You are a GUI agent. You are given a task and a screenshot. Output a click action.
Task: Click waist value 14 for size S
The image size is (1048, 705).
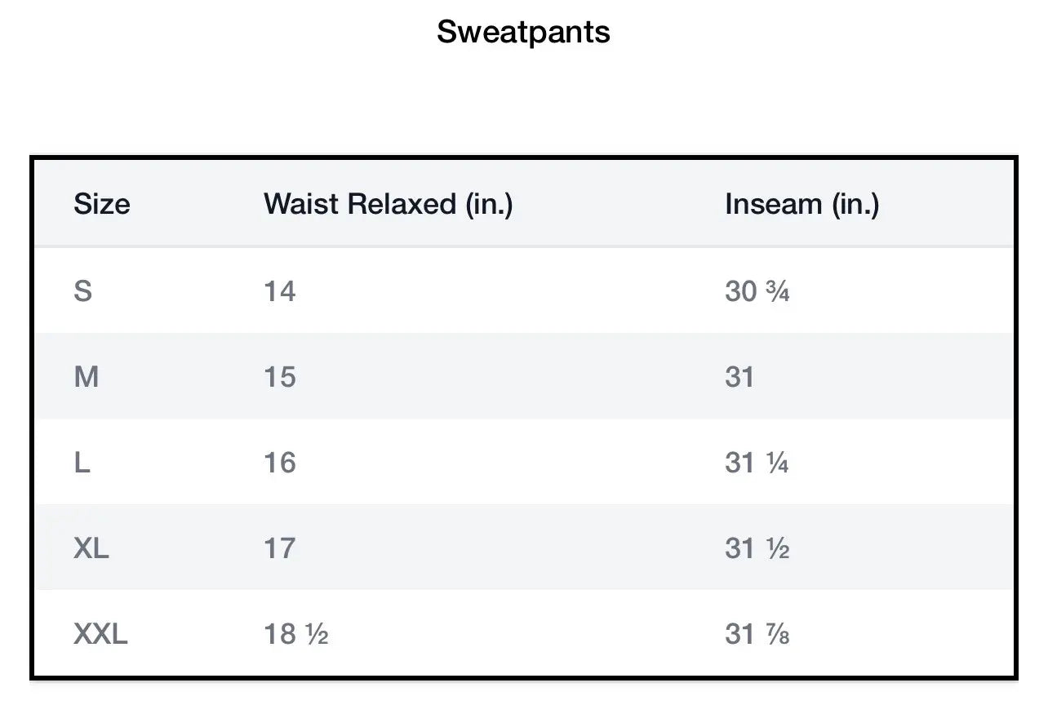click(279, 291)
